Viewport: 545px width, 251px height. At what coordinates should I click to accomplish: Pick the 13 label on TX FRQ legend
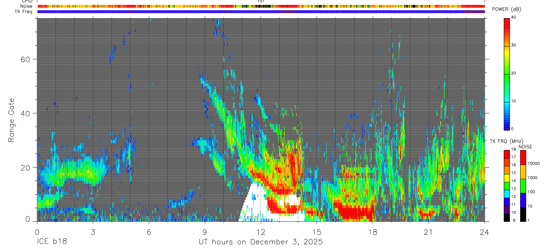tap(513, 189)
